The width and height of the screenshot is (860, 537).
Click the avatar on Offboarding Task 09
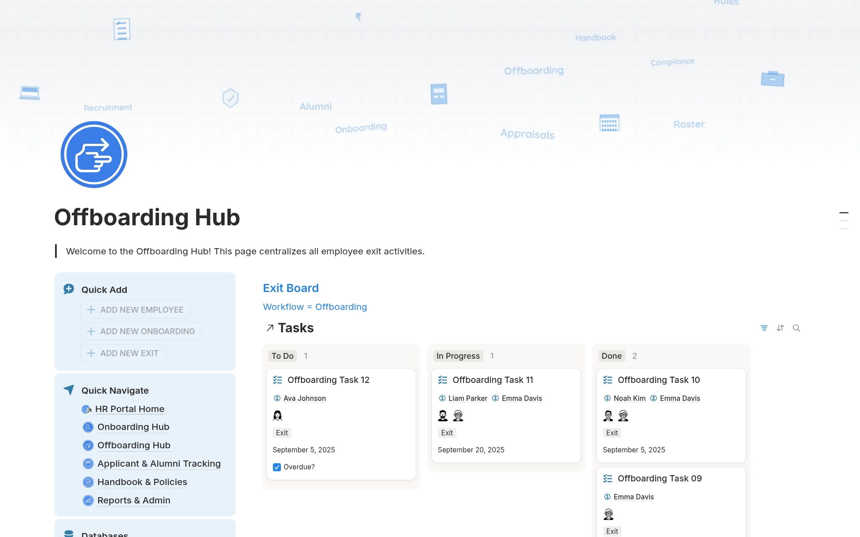[x=609, y=514]
